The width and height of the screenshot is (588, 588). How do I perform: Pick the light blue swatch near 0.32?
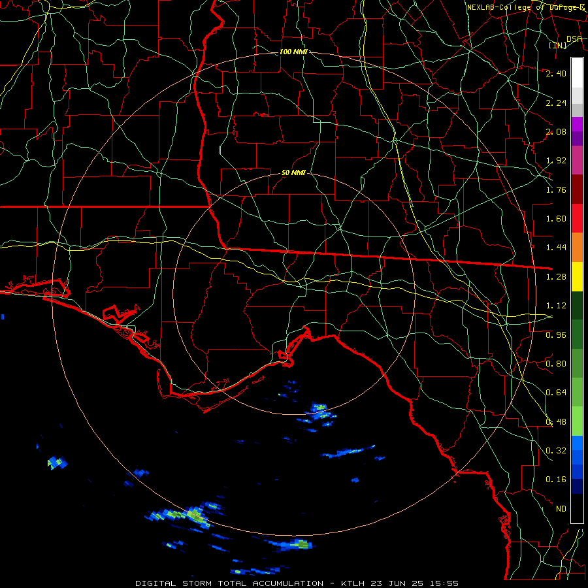(x=577, y=443)
